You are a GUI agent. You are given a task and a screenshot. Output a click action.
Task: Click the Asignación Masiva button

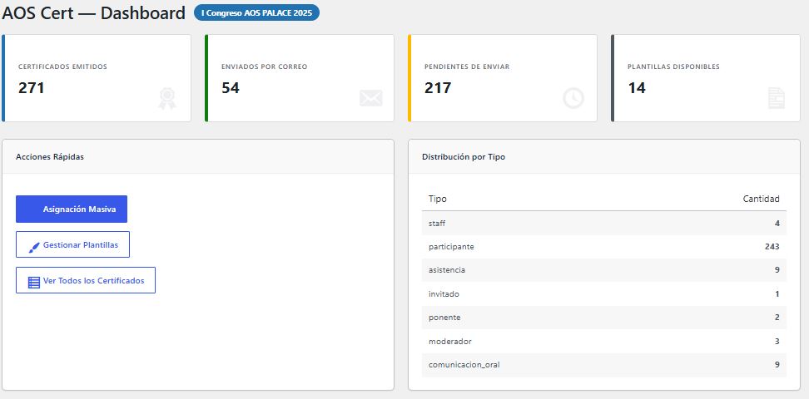(x=72, y=209)
